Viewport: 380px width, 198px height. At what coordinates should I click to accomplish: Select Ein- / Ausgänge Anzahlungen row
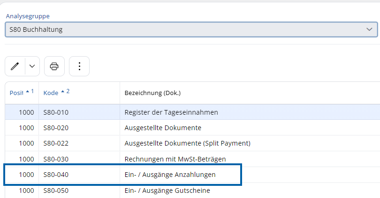tap(170, 175)
